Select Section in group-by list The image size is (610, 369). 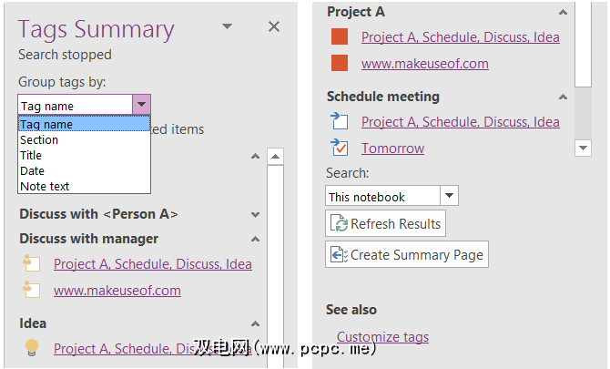tap(39, 140)
